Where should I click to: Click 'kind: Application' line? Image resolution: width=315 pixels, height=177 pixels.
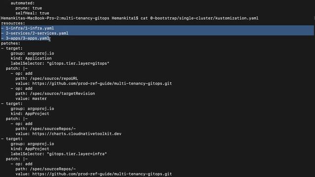(31, 59)
